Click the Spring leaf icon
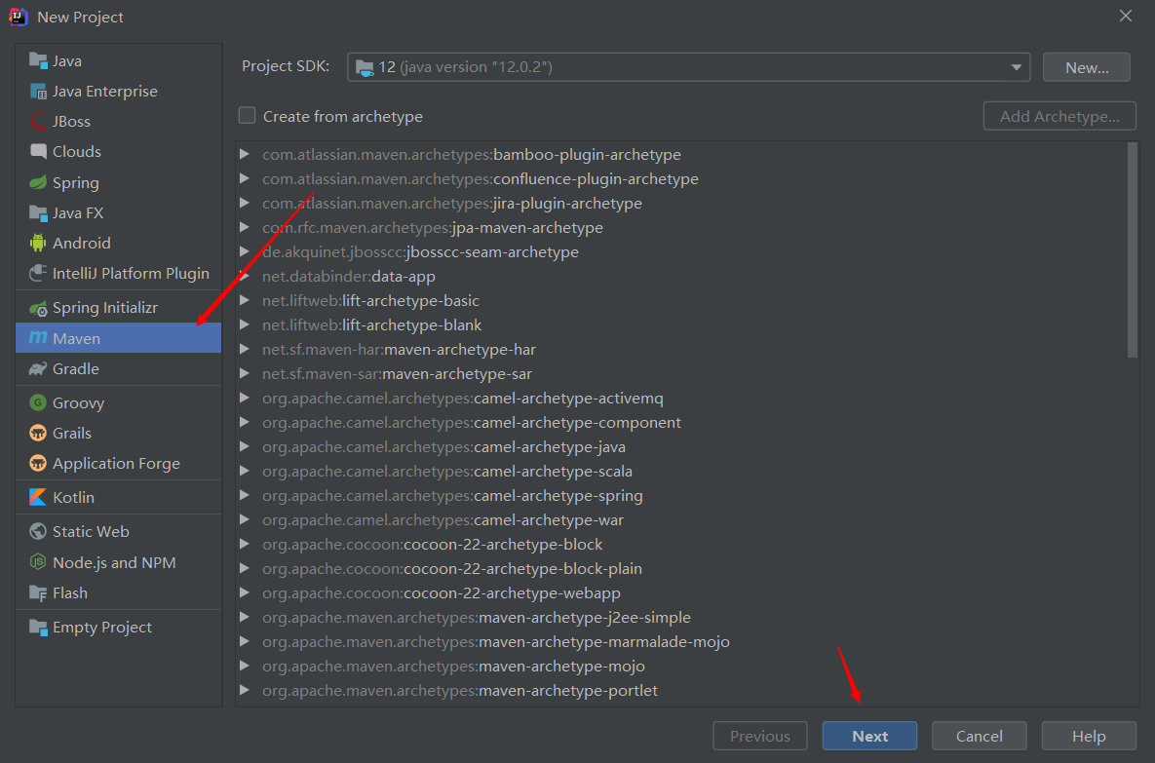Screen dimensions: 1155x763 pyautogui.click(x=38, y=182)
